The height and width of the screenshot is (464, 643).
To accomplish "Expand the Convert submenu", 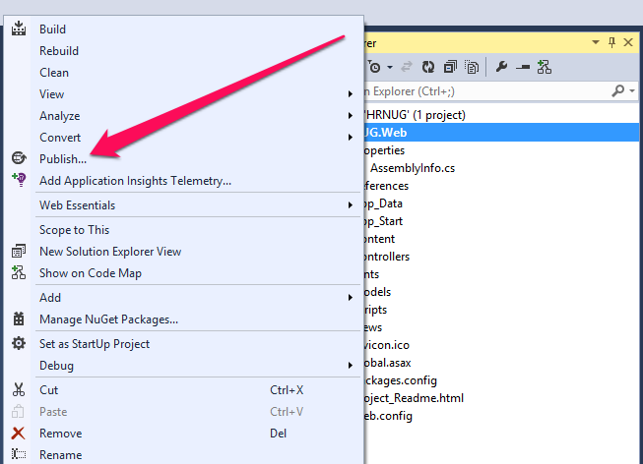I will (351, 138).
